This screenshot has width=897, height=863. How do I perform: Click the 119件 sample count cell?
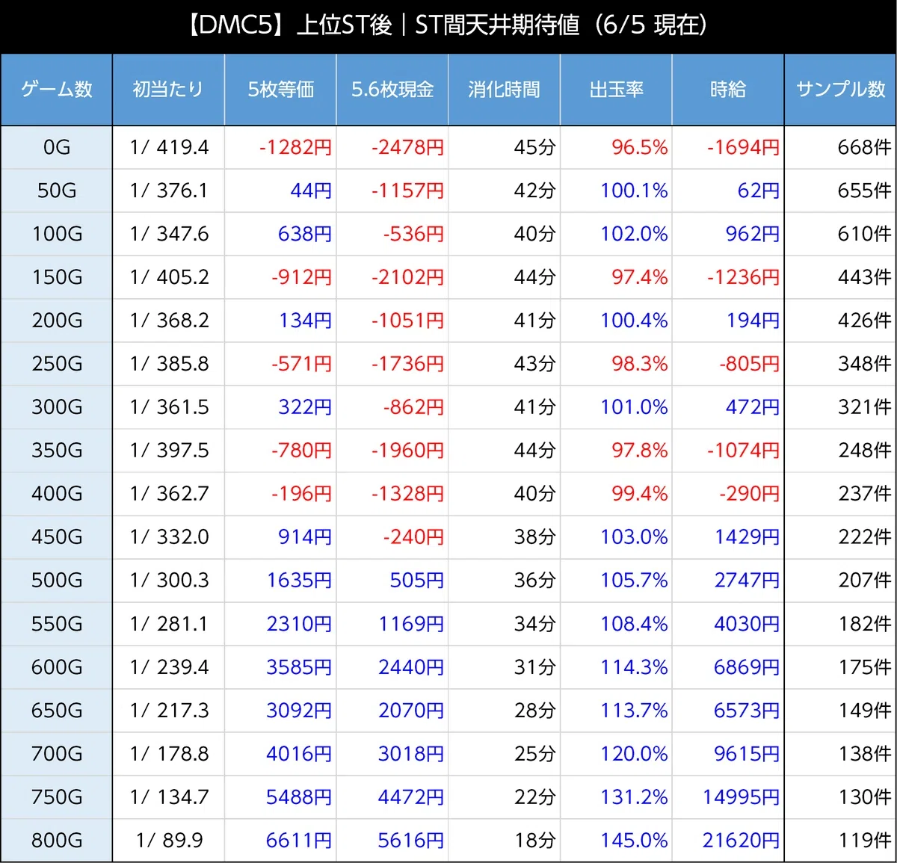841,841
